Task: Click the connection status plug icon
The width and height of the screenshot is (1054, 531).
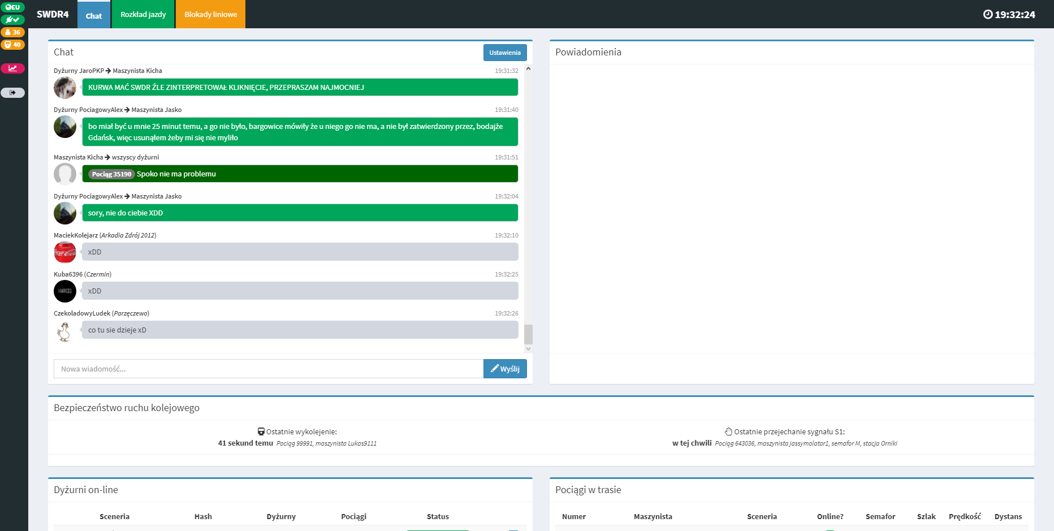Action: 12,20
